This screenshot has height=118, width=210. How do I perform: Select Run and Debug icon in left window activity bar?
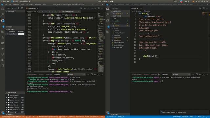coord(3,20)
